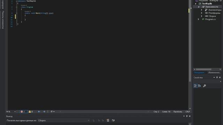Close the 'Свойства' panel
Image resolution: width=223 pixels, height=125 pixels.
click(220, 77)
